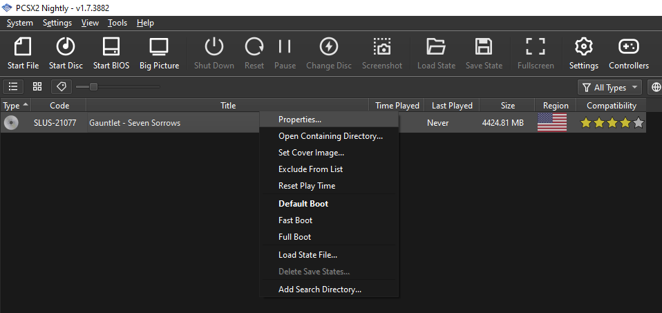
Task: Select Default Boot option
Action: (329, 204)
